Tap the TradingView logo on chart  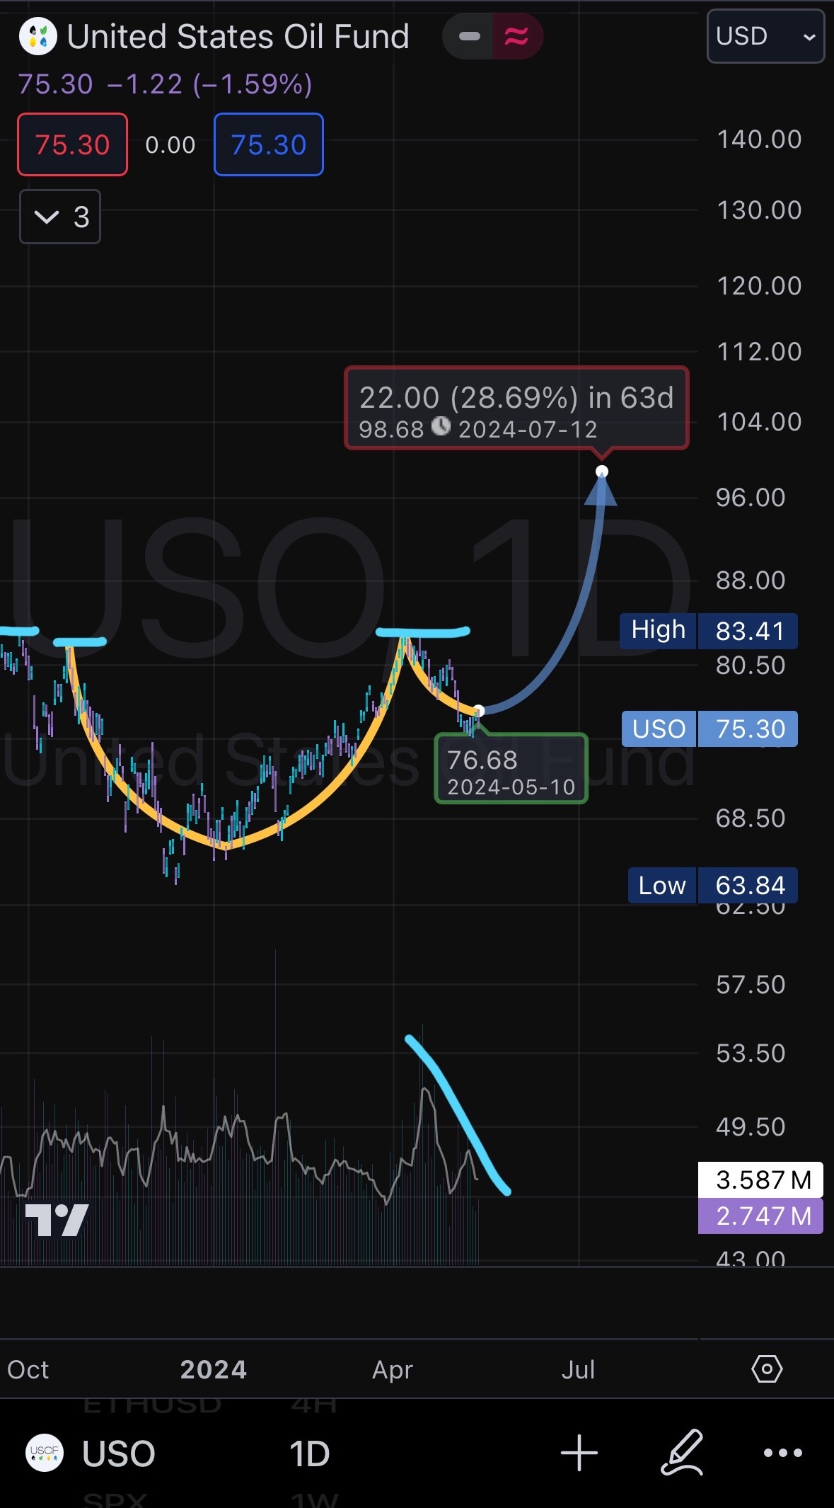pos(57,1220)
